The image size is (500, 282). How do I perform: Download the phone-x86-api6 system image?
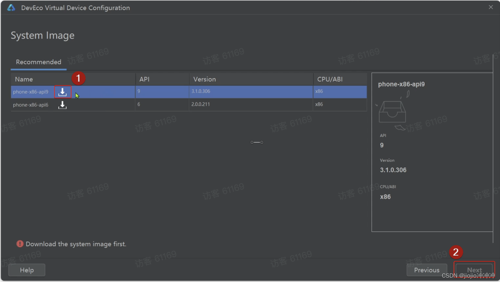tap(62, 105)
